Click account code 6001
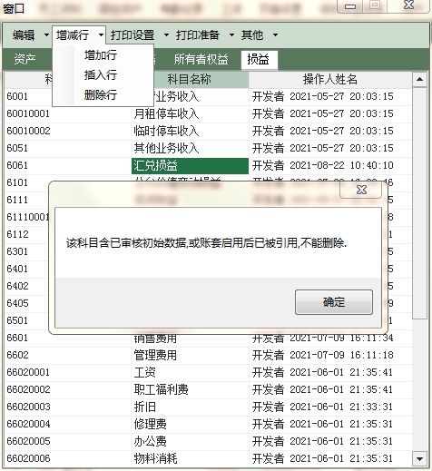The height and width of the screenshot is (471, 432). click(17, 96)
